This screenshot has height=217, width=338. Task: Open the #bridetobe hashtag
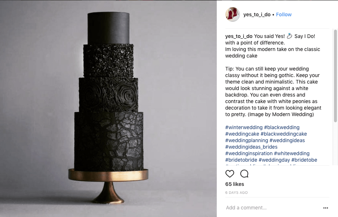tap(304, 160)
